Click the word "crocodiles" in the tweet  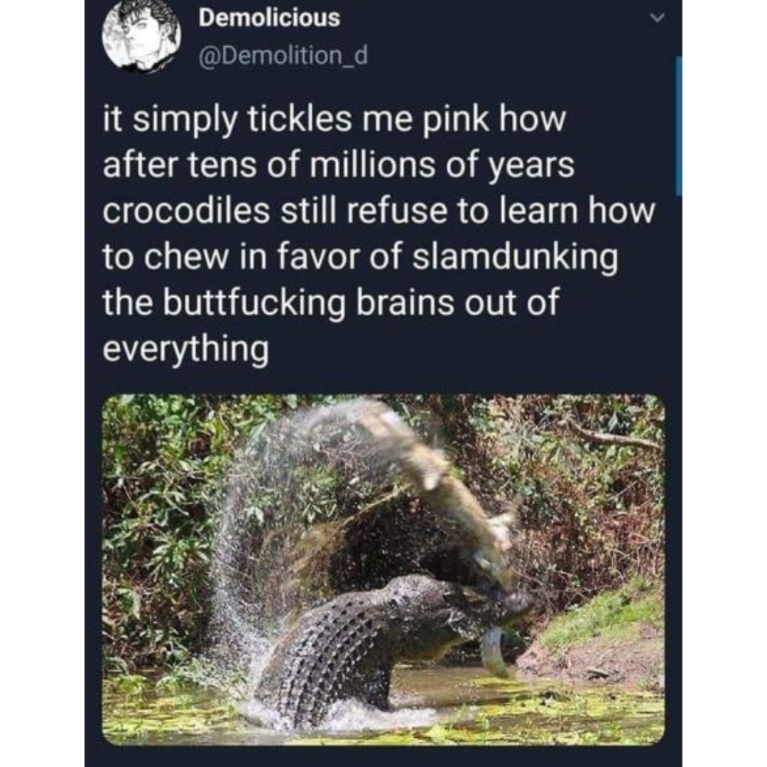point(186,211)
